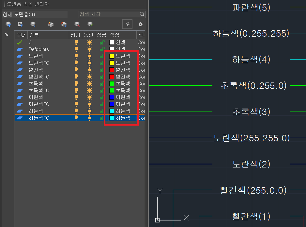Screen dimensions: 306x227
Task: Expand the layer filter tree panel
Action: [7, 35]
